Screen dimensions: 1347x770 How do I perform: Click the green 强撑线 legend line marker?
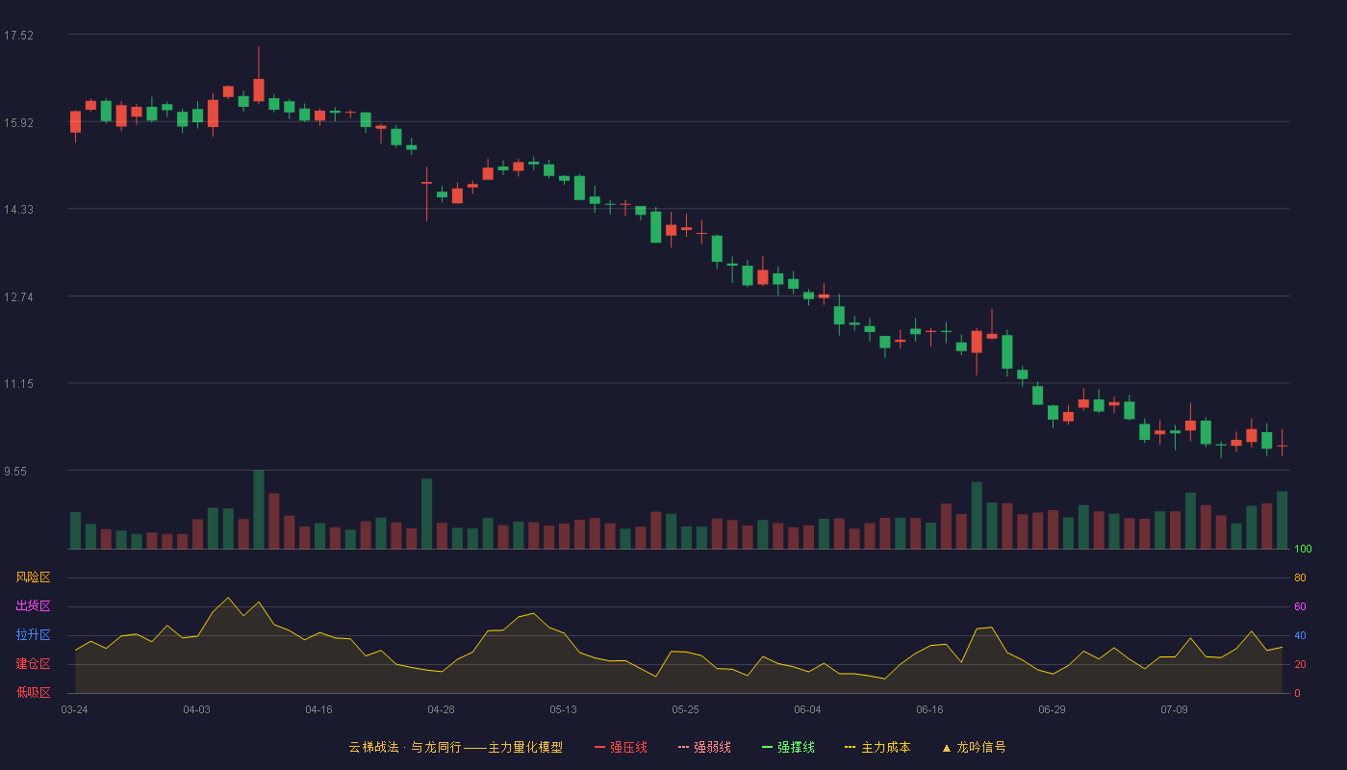pyautogui.click(x=767, y=747)
